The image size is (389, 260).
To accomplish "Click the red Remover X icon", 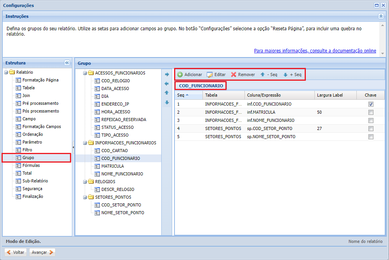I will pyautogui.click(x=234, y=75).
